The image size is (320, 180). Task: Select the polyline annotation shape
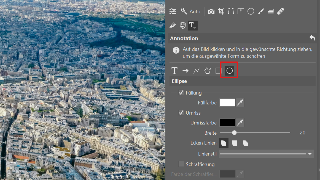pos(196,71)
